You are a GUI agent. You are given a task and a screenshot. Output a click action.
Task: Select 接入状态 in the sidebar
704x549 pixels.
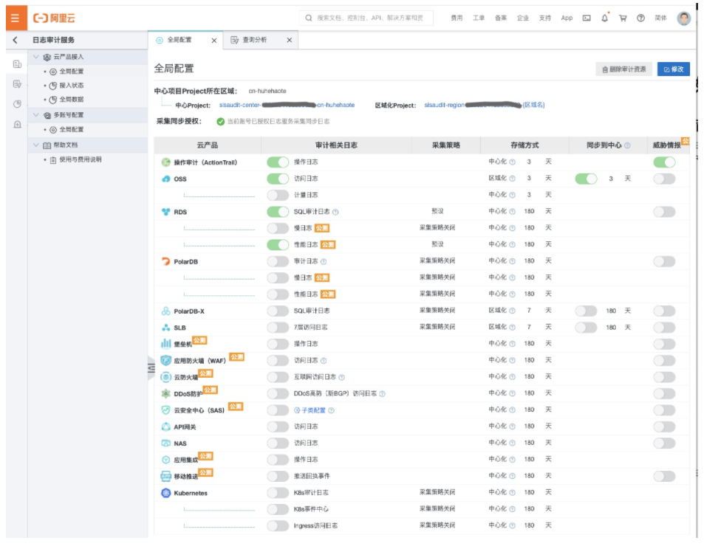click(x=72, y=85)
